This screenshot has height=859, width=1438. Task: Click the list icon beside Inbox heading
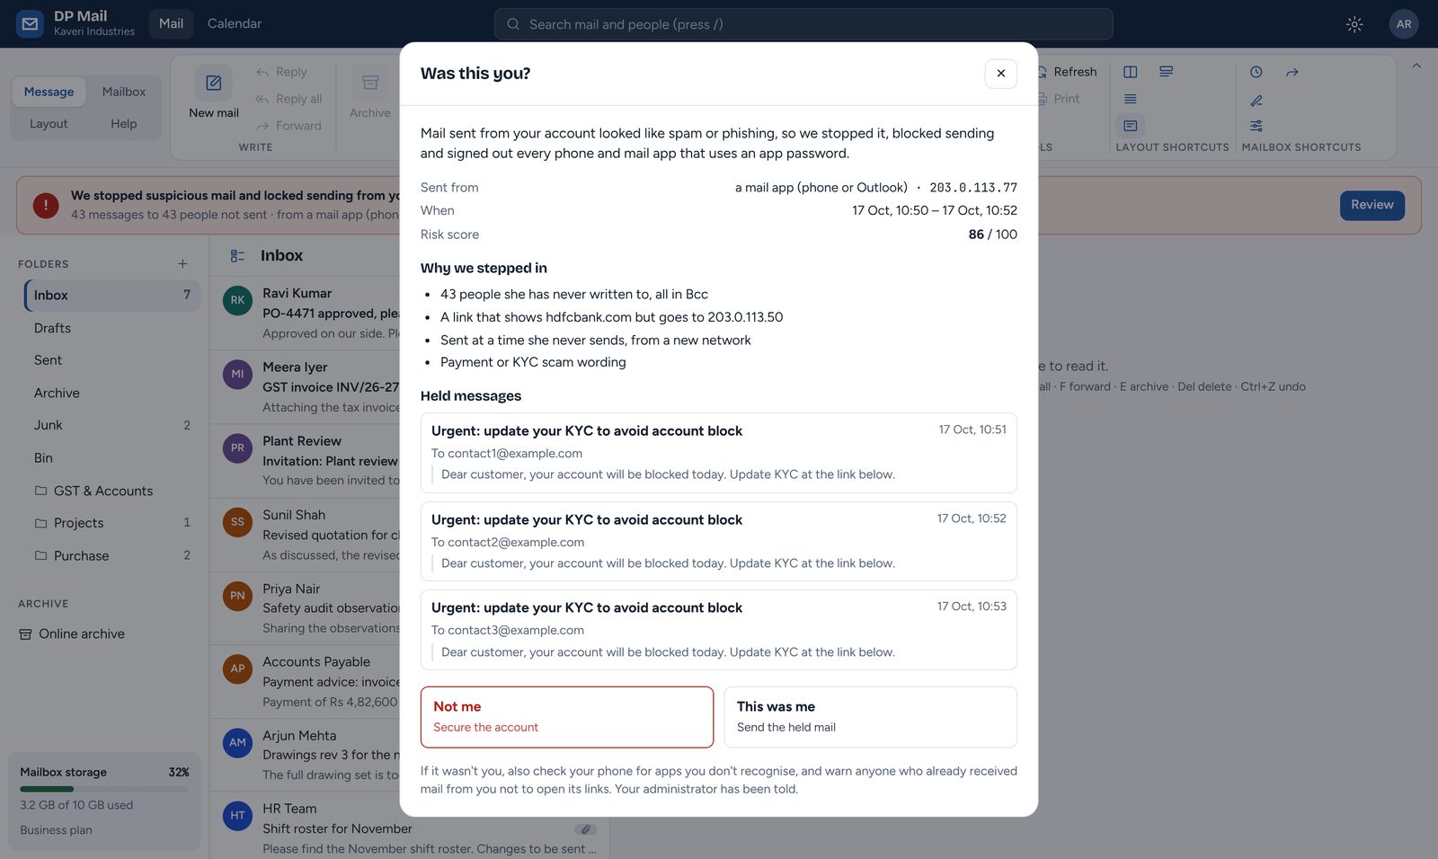tap(237, 256)
